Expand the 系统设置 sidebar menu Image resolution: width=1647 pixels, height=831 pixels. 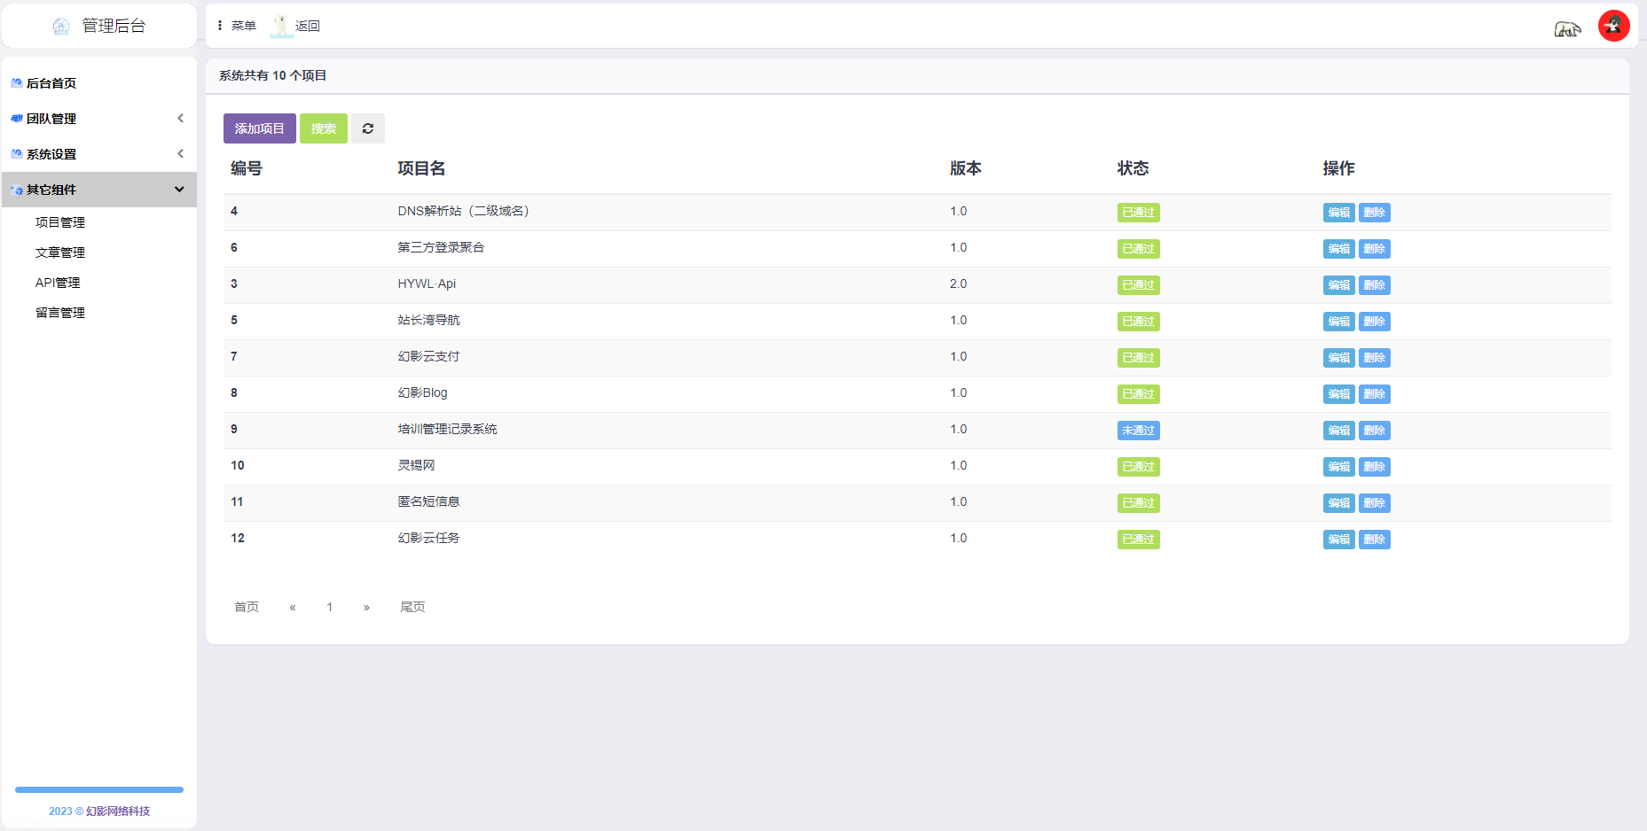click(x=98, y=154)
